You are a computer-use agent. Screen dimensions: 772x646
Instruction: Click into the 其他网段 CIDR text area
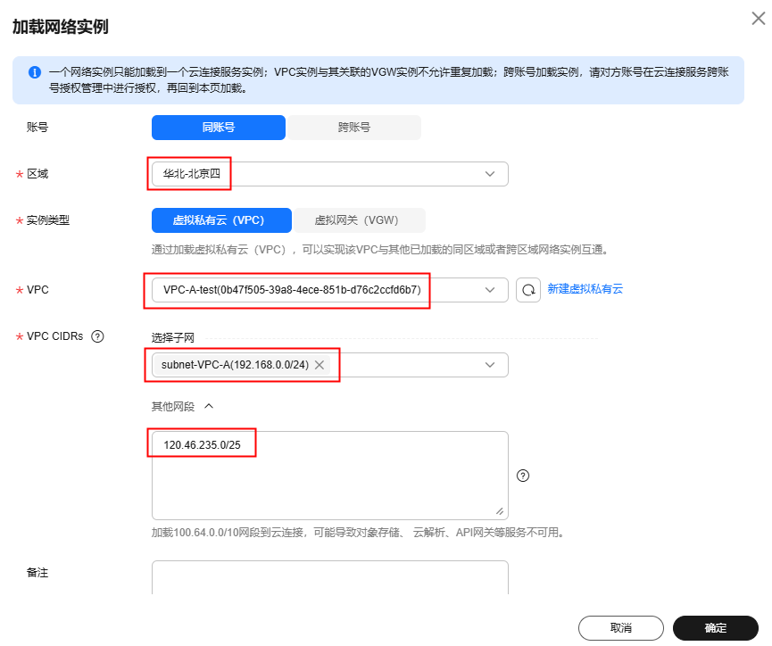click(330, 476)
